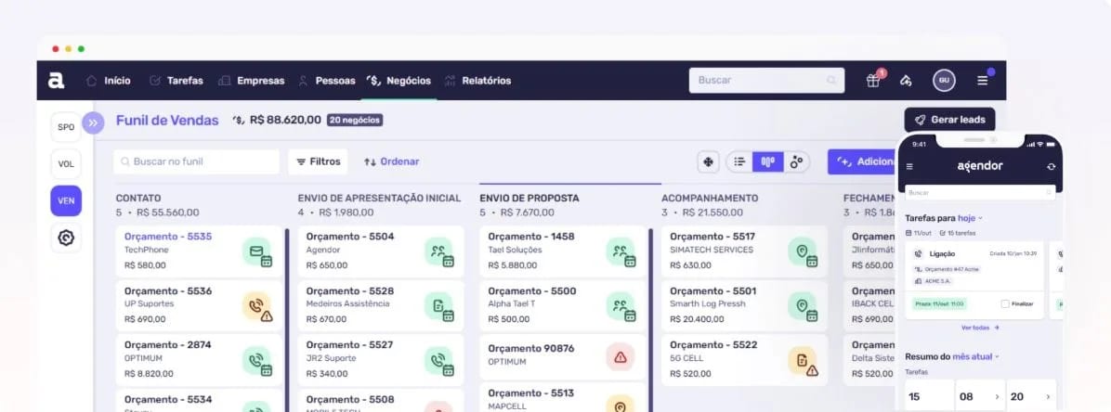
Task: Click the 20 negócios badge
Action: pyautogui.click(x=355, y=121)
